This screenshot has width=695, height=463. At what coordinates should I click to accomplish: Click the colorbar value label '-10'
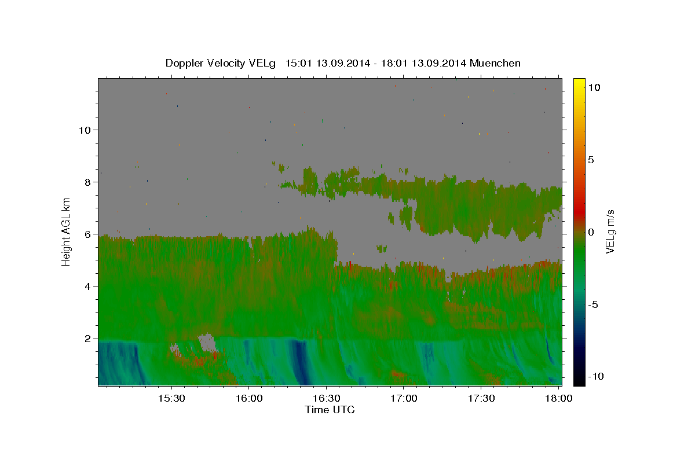595,377
